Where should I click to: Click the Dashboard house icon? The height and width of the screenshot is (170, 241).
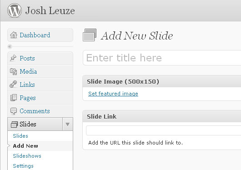click(14, 35)
